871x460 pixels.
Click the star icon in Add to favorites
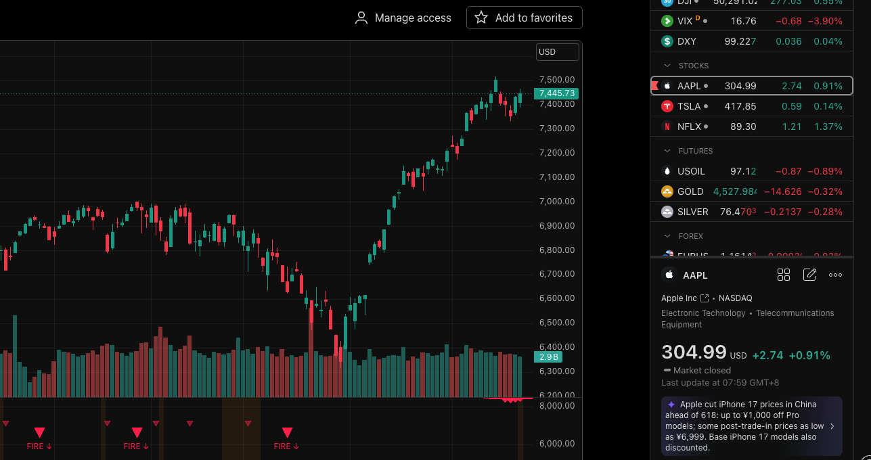tap(481, 18)
